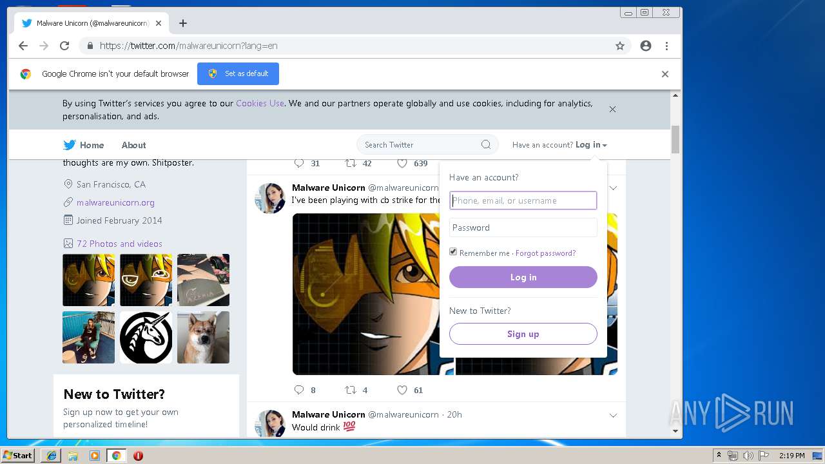The width and height of the screenshot is (825, 464).
Task: Click the avatar on Would drink tweet
Action: (x=270, y=423)
